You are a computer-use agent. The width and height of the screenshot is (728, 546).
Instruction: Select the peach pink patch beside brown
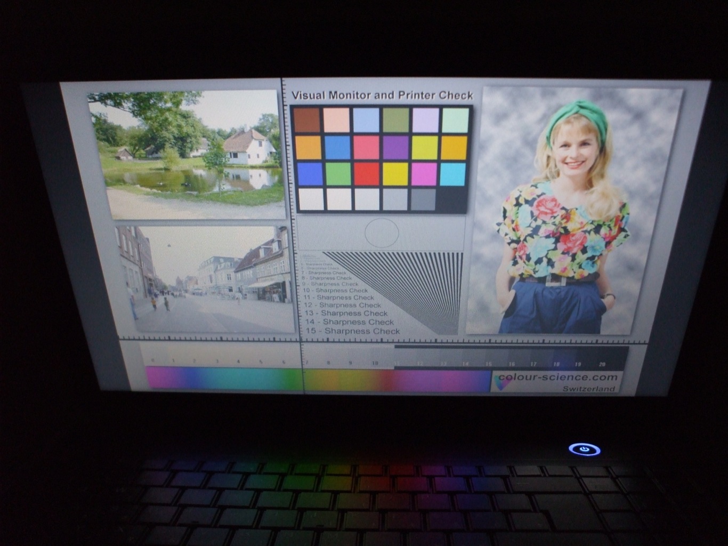(x=336, y=120)
